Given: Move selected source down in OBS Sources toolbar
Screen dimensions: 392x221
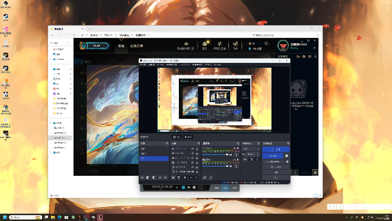Looking at the screenshot, I should point(196,177).
